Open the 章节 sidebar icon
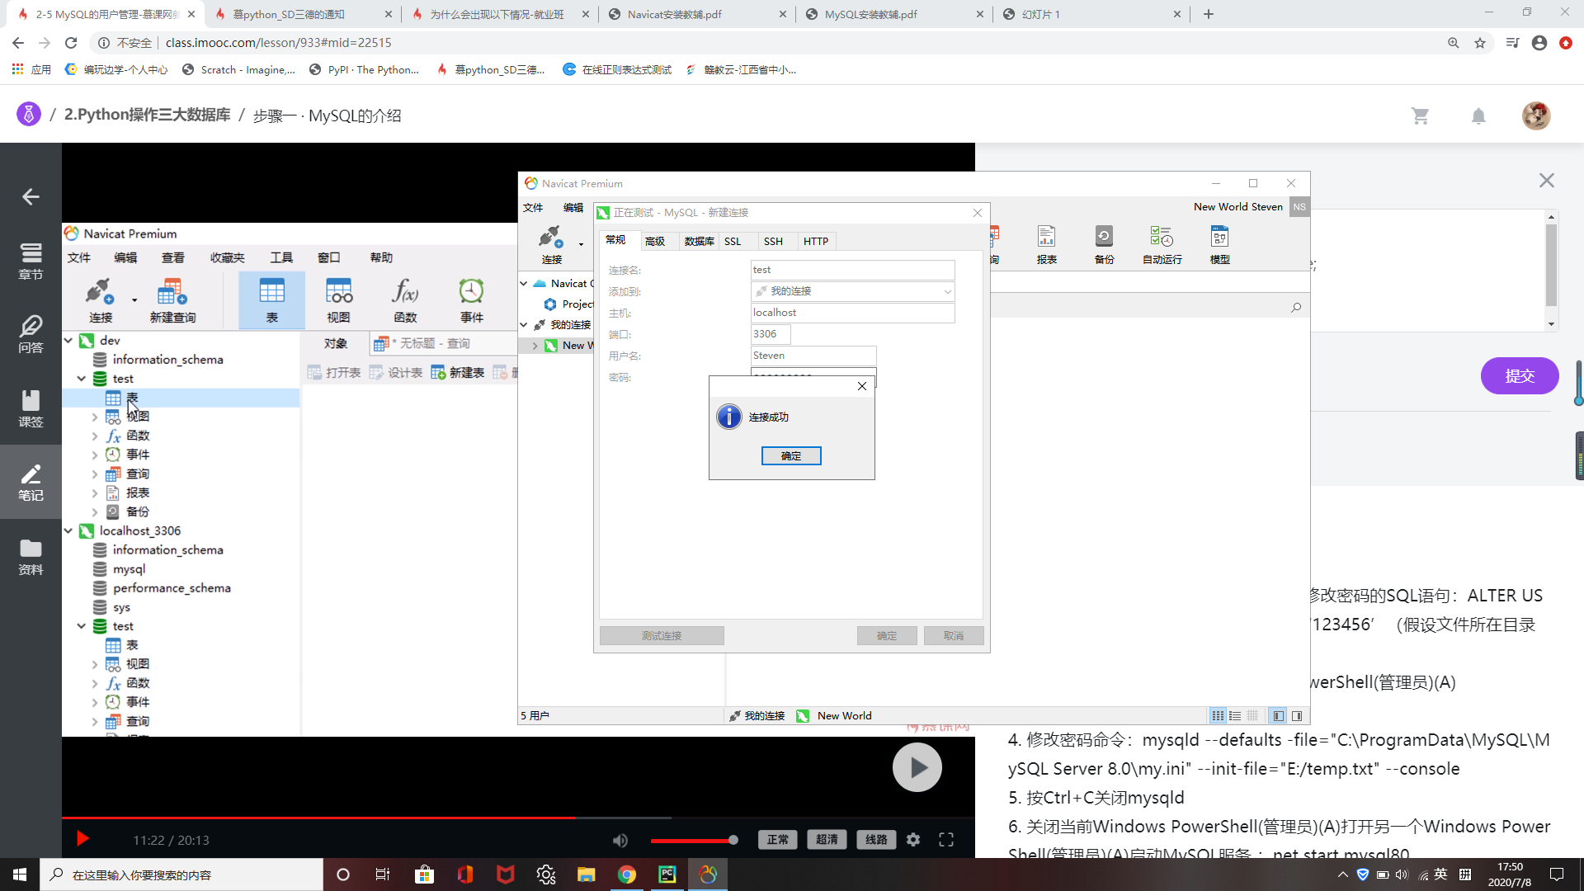This screenshot has height=891, width=1584. pos(31,261)
